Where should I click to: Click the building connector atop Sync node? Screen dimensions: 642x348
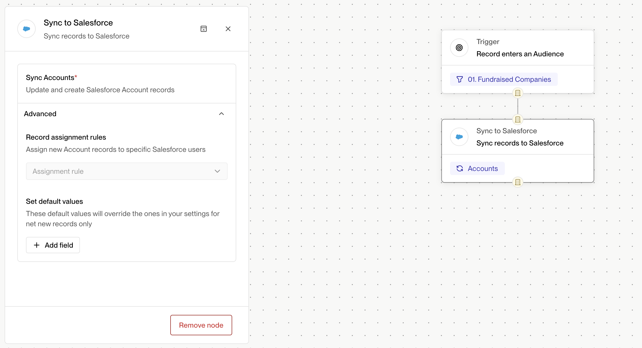pyautogui.click(x=518, y=119)
